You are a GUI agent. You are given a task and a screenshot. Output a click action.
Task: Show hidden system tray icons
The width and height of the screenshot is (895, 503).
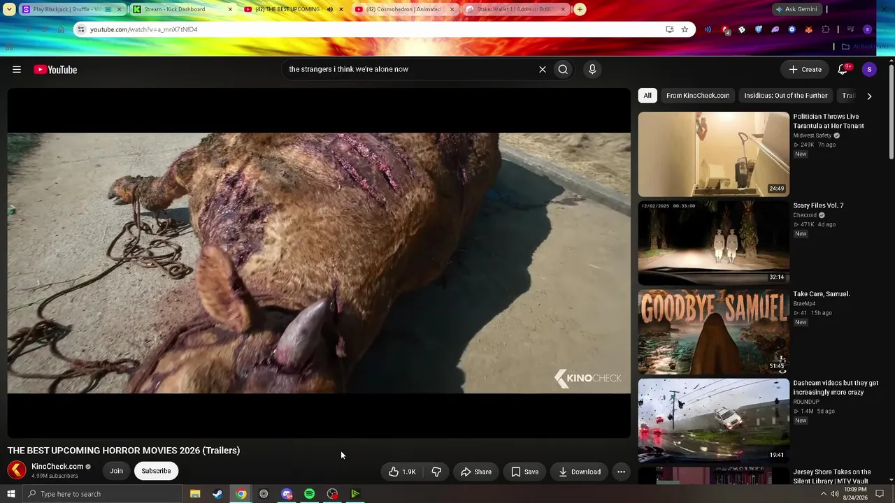click(x=823, y=494)
